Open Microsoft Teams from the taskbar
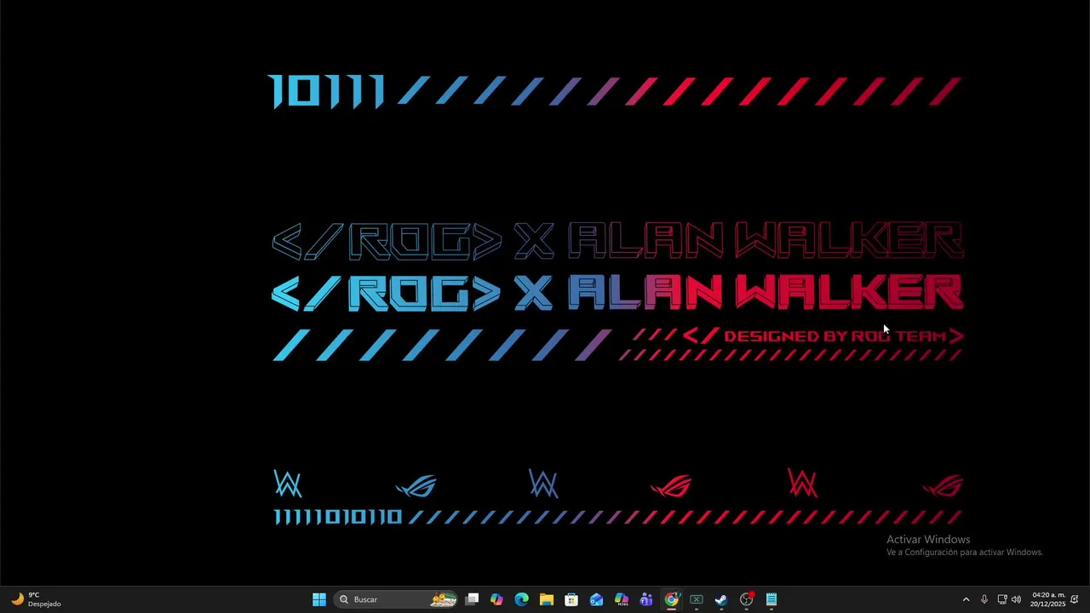 646,599
